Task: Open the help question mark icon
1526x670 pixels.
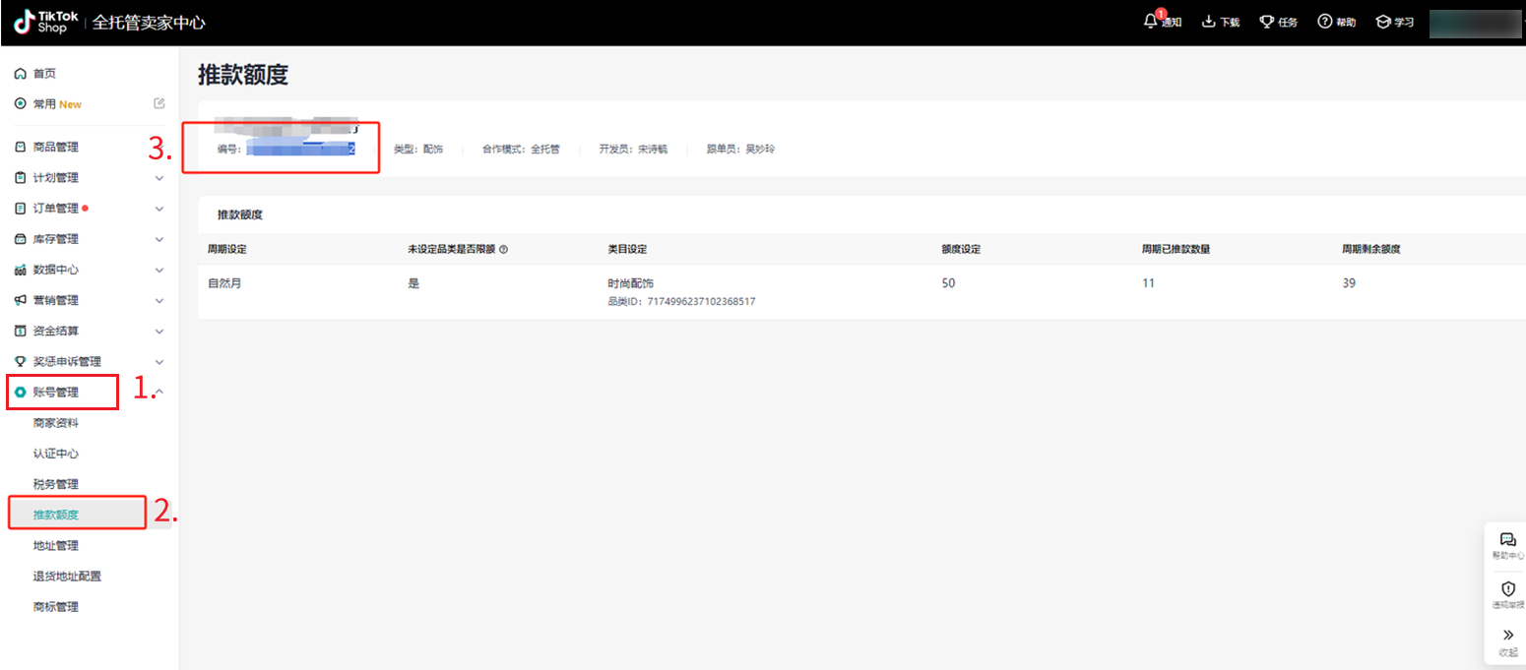Action: pos(1325,22)
